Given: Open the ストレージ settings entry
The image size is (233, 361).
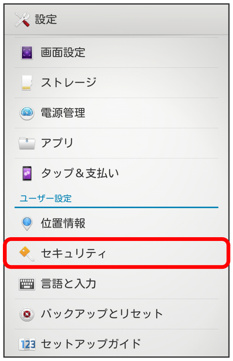Looking at the screenshot, I should (116, 83).
